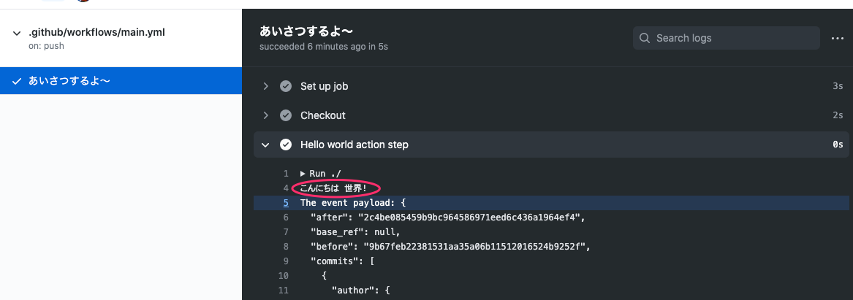Viewport: 853px width, 300px height.
Task: Click the Checkout success check icon
Action: click(286, 115)
